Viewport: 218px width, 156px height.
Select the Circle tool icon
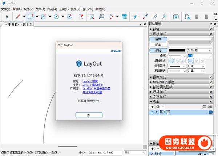[56, 16]
